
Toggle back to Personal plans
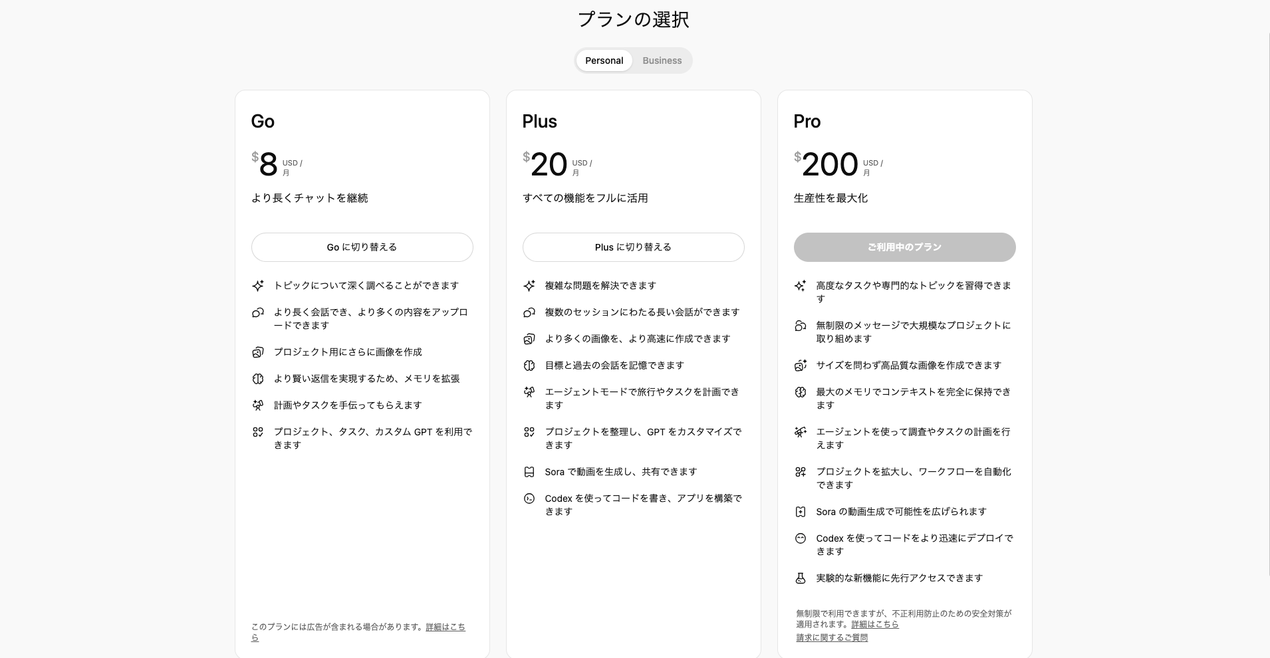tap(604, 60)
